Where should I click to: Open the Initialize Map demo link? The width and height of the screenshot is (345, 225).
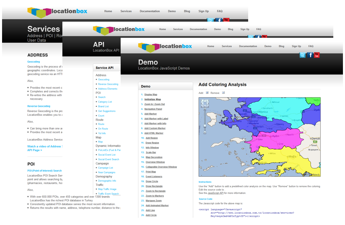153,99
